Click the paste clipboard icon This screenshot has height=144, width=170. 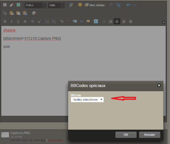(12, 13)
